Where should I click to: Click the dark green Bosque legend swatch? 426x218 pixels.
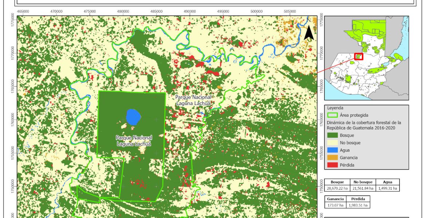[335, 136]
